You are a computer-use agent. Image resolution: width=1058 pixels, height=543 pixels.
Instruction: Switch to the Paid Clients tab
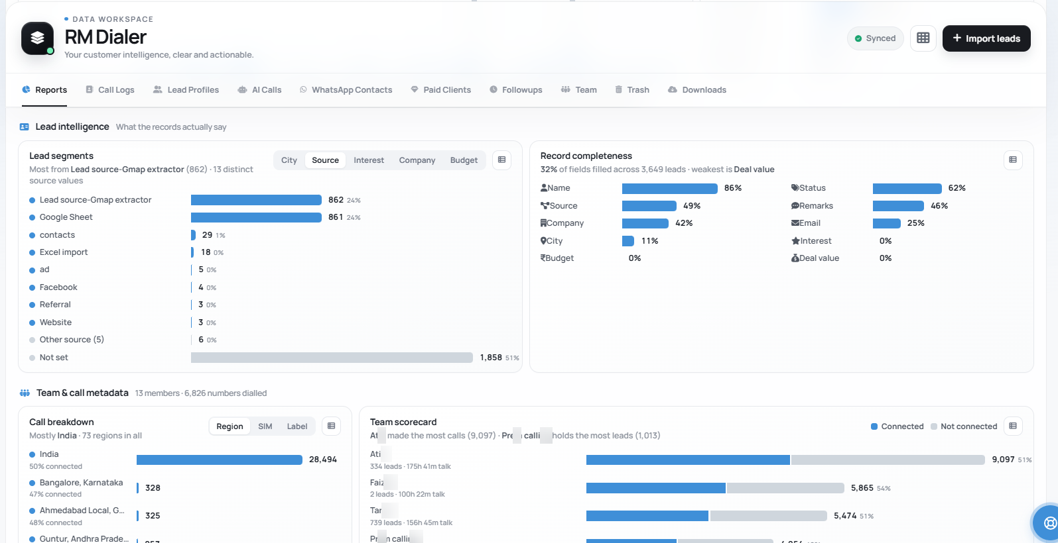[x=440, y=90]
